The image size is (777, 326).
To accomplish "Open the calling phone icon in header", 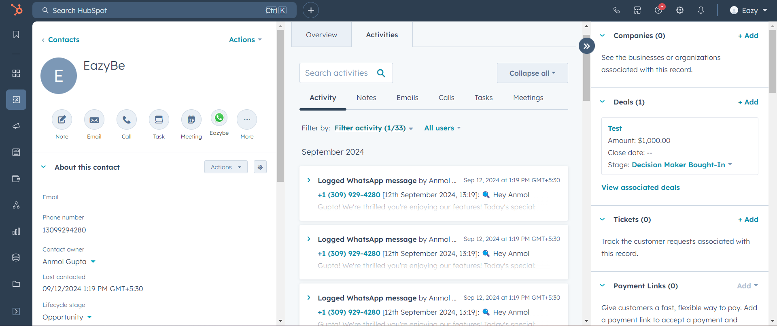I will click(x=616, y=11).
